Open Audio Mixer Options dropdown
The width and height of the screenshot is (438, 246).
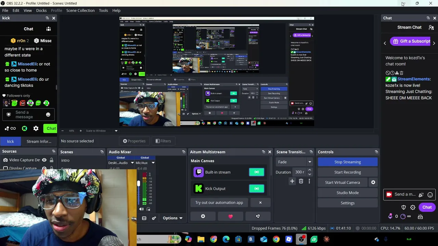click(x=172, y=218)
